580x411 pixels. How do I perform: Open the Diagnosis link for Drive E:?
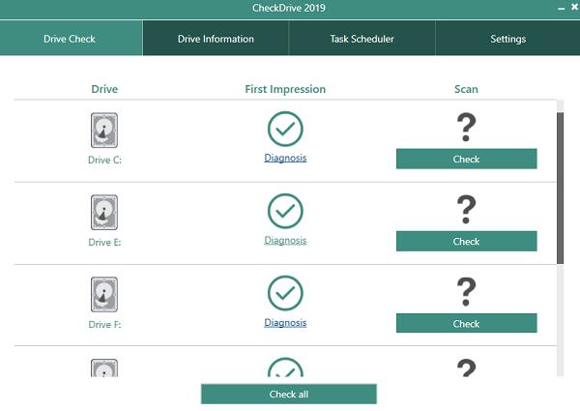(x=285, y=241)
